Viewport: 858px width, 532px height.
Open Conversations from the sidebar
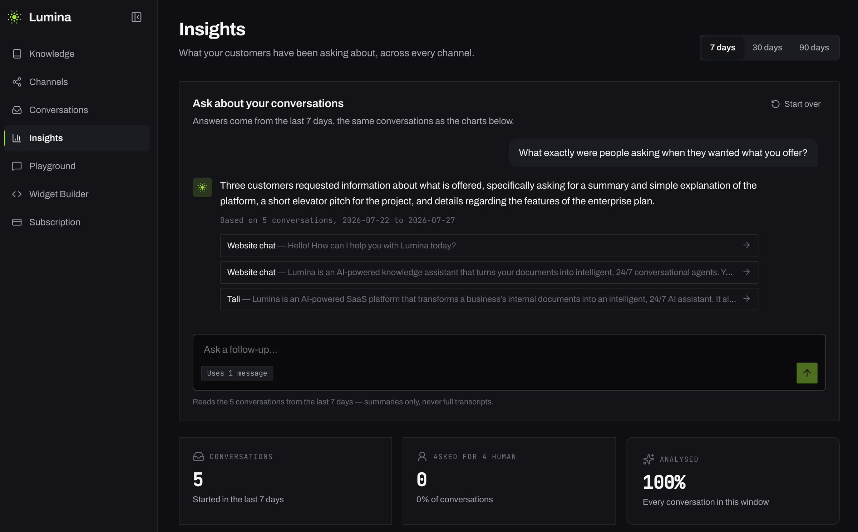tap(77, 110)
